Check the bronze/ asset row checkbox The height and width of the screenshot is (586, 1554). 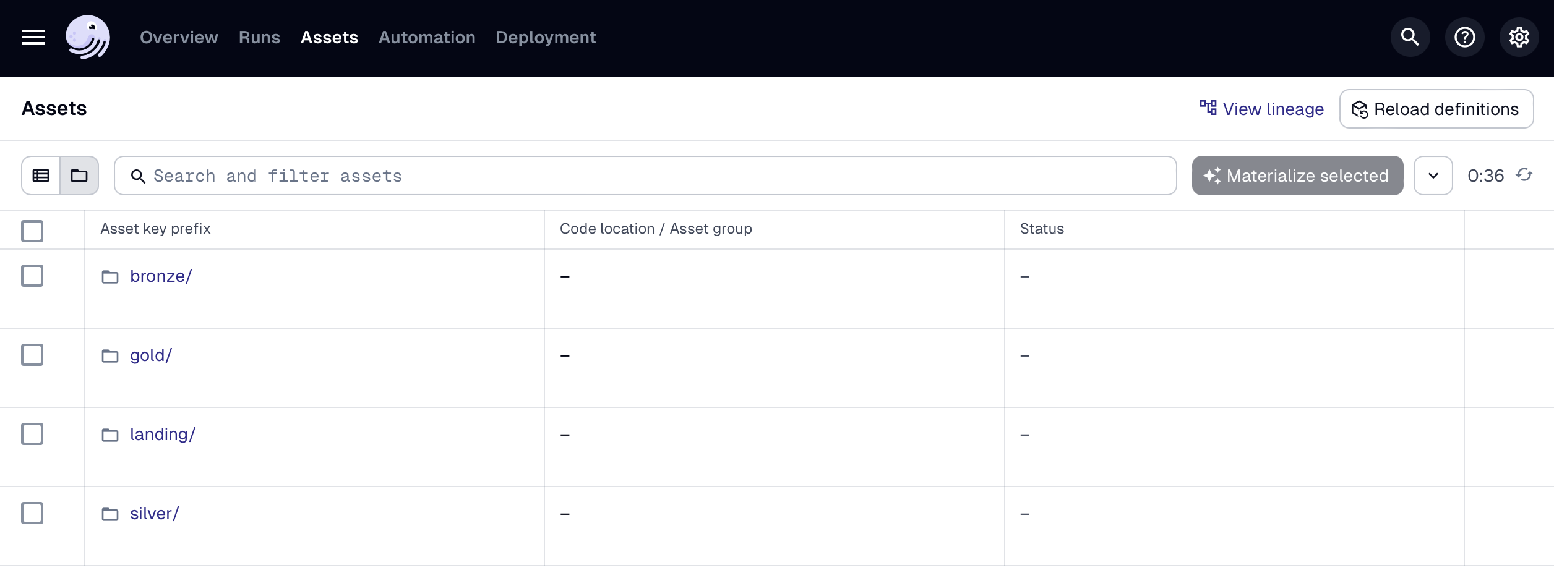pos(32,276)
